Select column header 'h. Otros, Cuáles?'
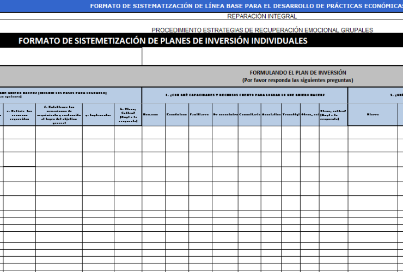 [x=128, y=115]
